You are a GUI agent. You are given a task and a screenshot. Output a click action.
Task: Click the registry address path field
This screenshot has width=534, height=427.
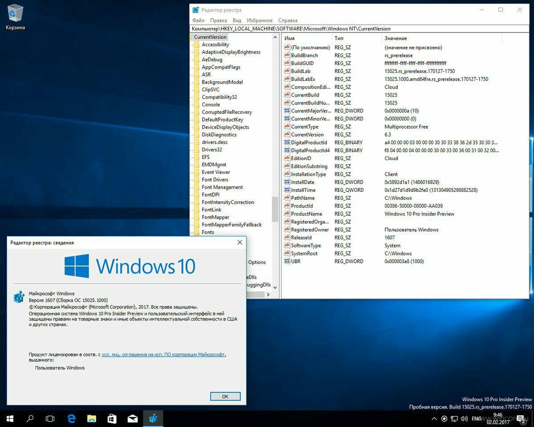coord(360,29)
